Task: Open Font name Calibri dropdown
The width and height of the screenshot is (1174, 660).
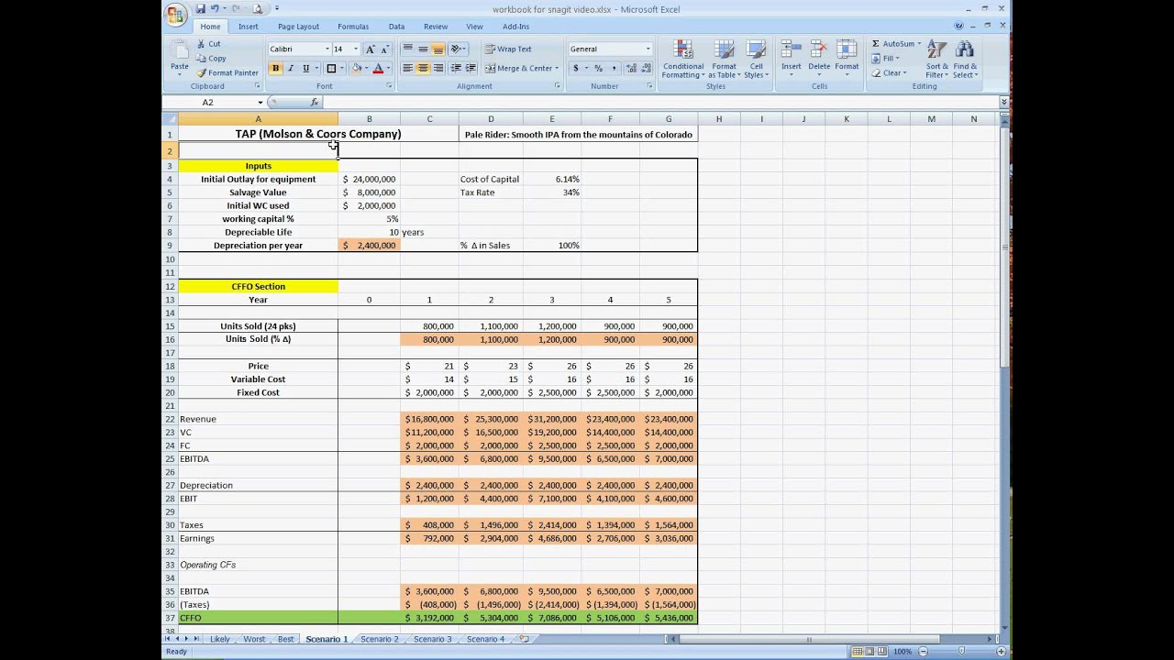Action: [327, 49]
